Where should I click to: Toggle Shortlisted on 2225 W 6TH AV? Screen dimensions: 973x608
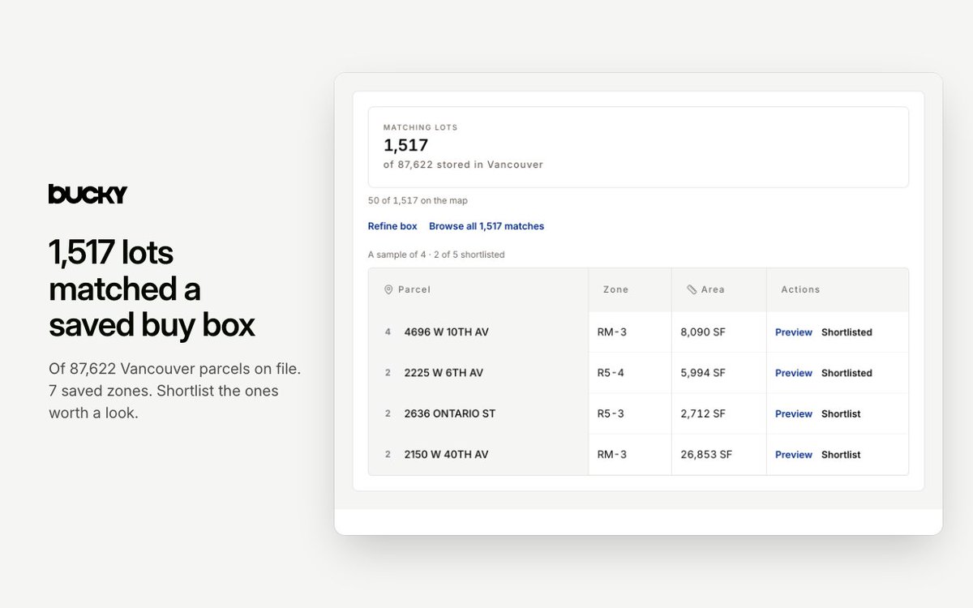point(847,373)
